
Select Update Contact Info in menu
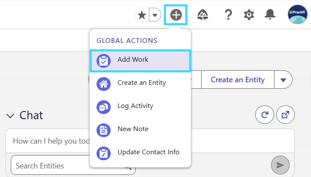click(x=140, y=153)
